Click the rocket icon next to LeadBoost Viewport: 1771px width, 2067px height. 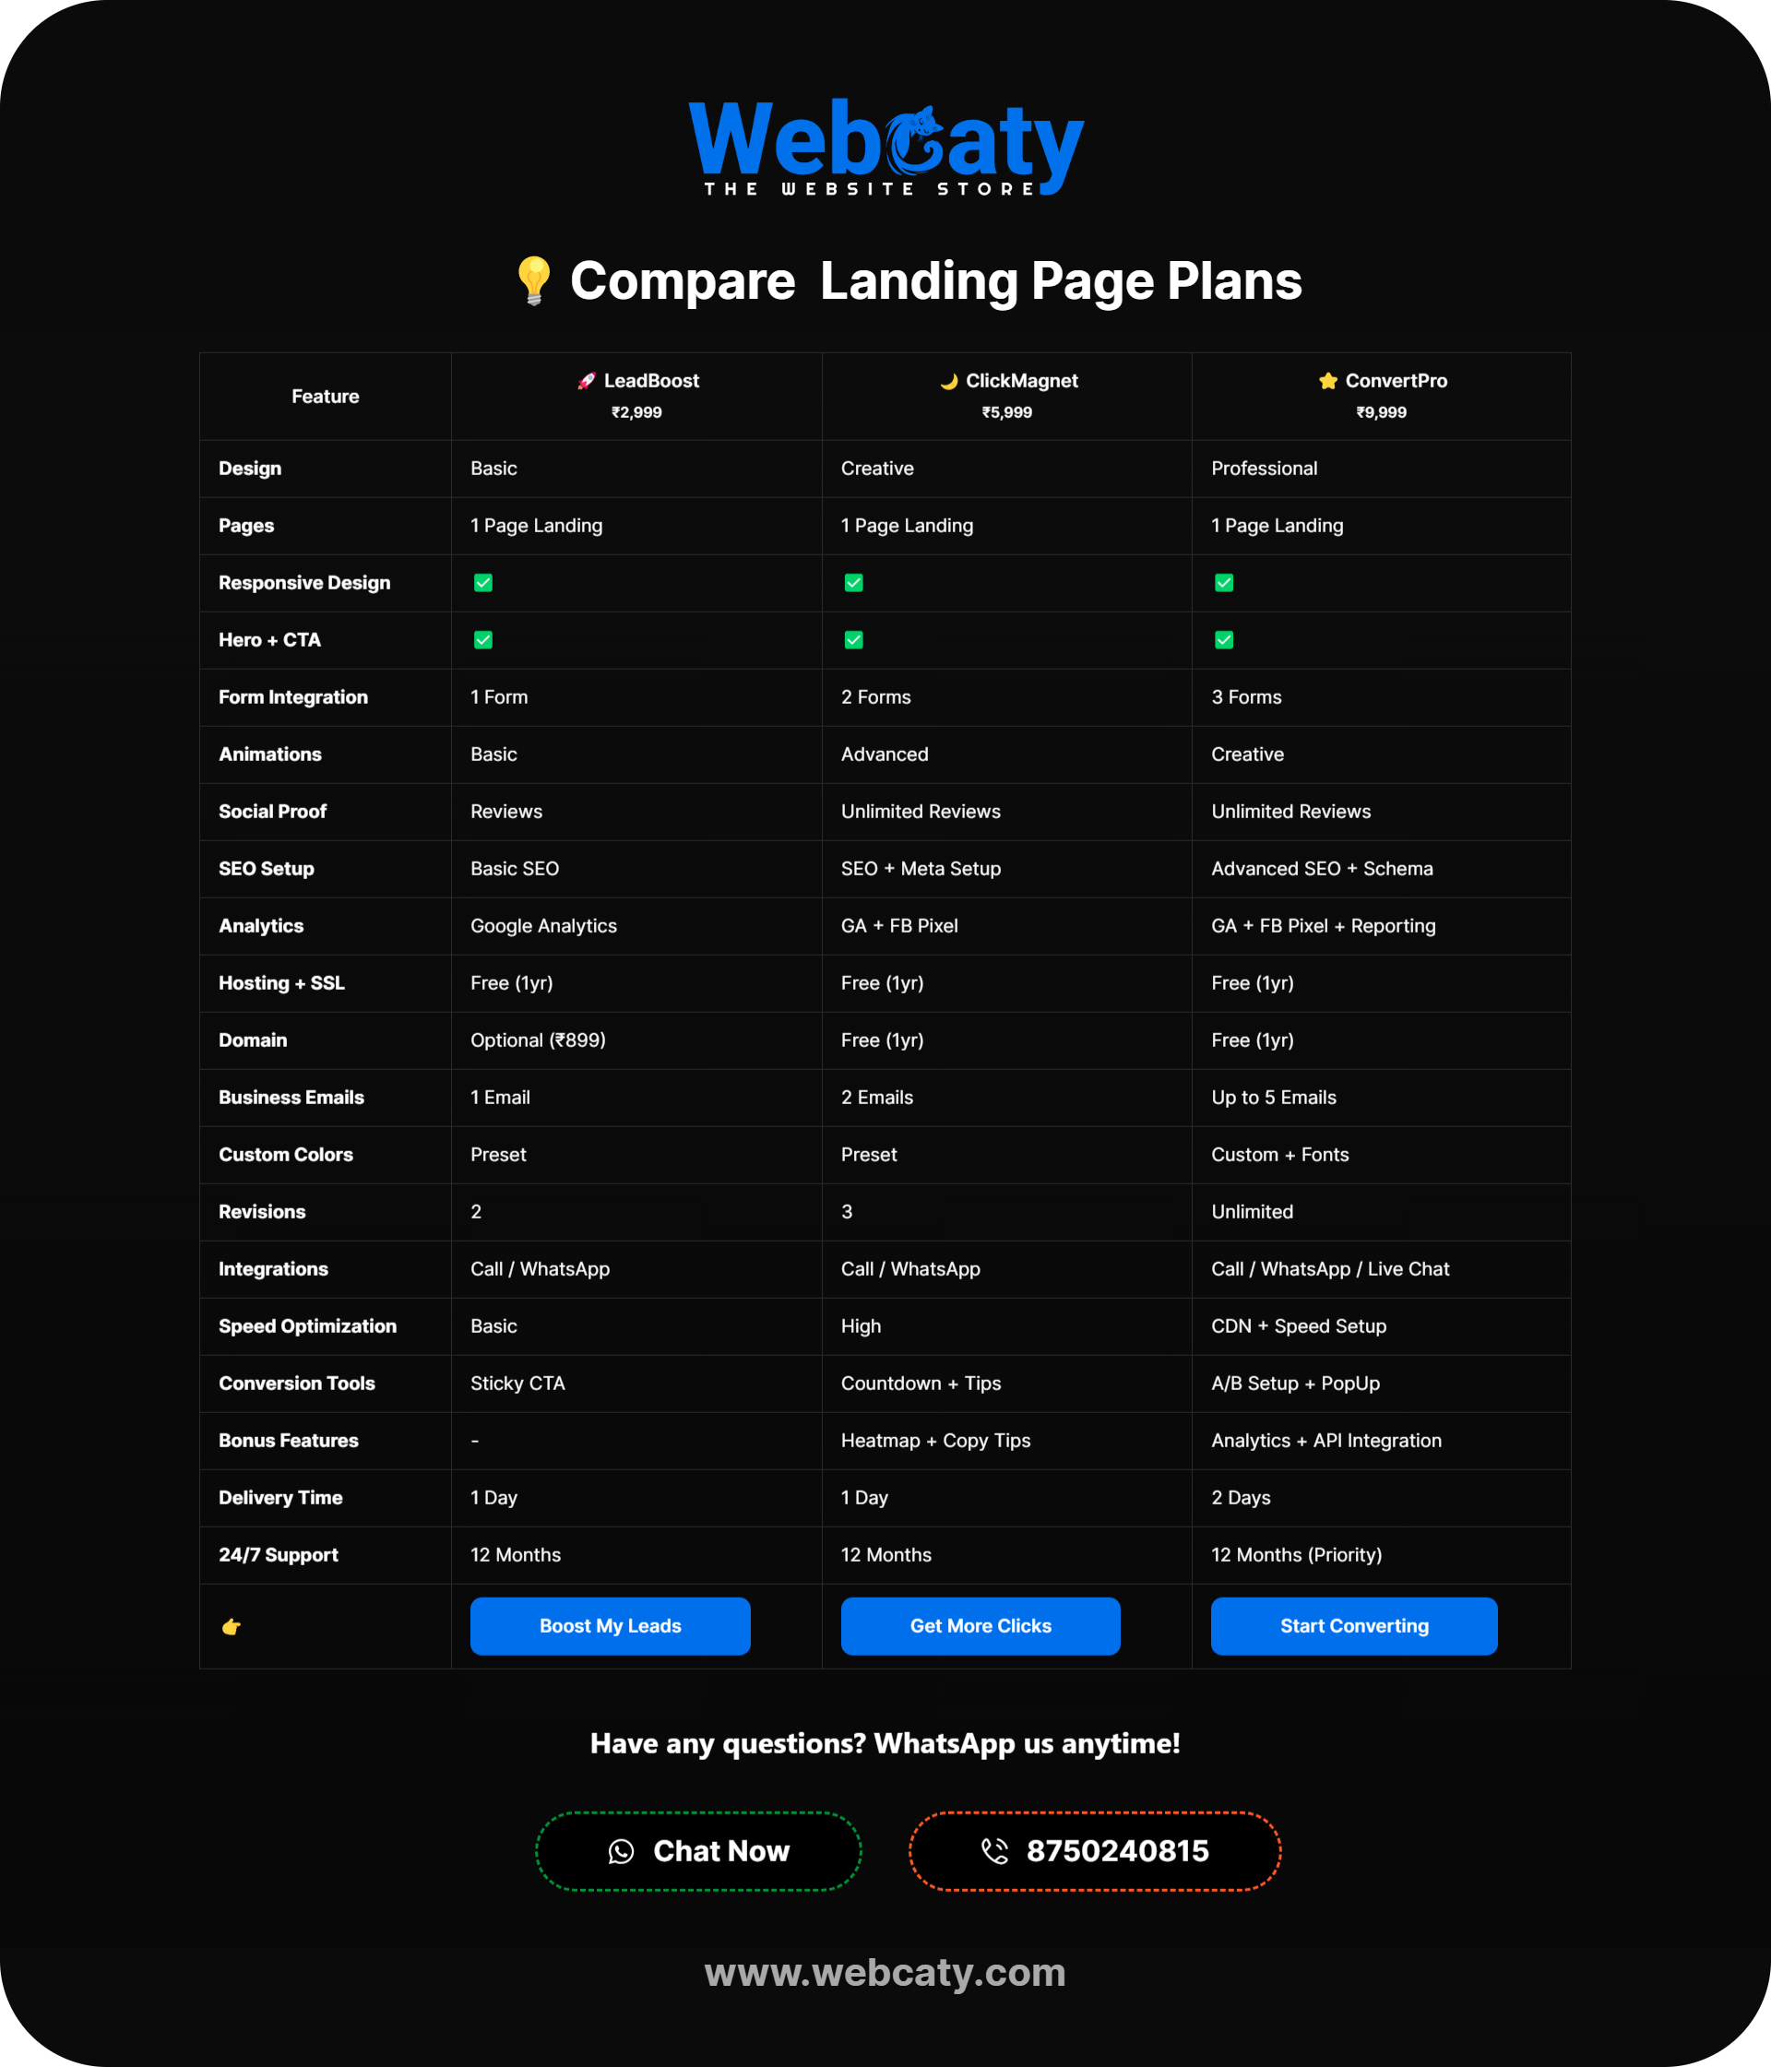point(587,380)
